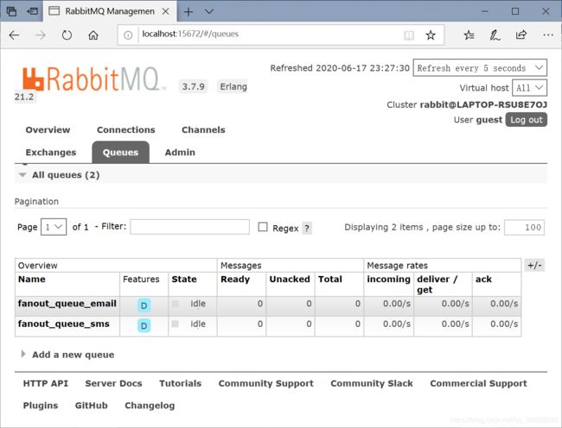Open the Virtual host dropdown
This screenshot has width=562, height=428.
coord(529,88)
